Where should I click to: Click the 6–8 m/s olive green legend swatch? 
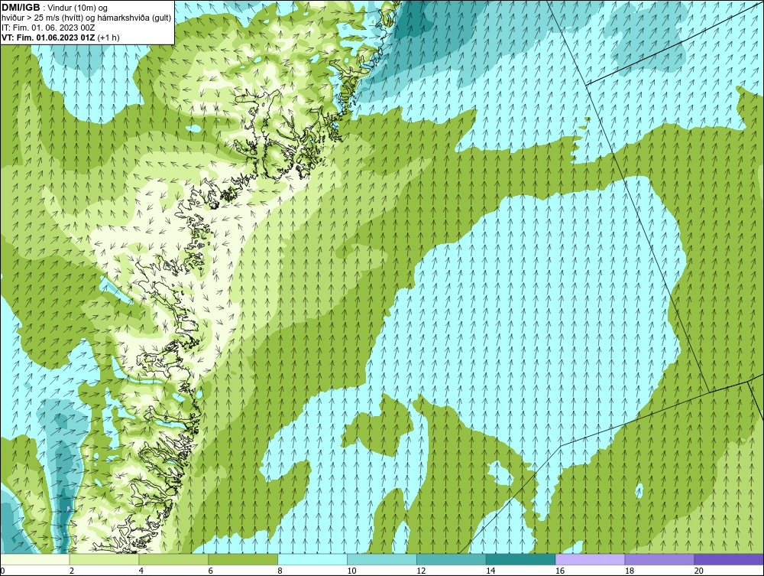(x=243, y=559)
